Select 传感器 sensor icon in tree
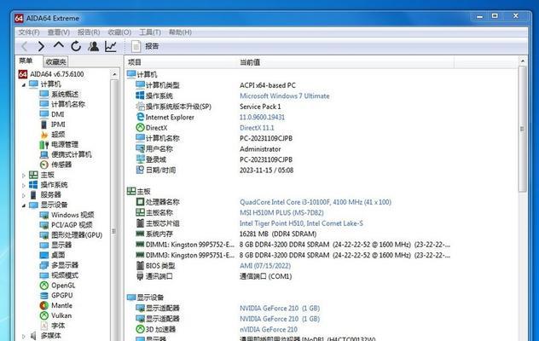This screenshot has height=341, width=539. coord(44,165)
